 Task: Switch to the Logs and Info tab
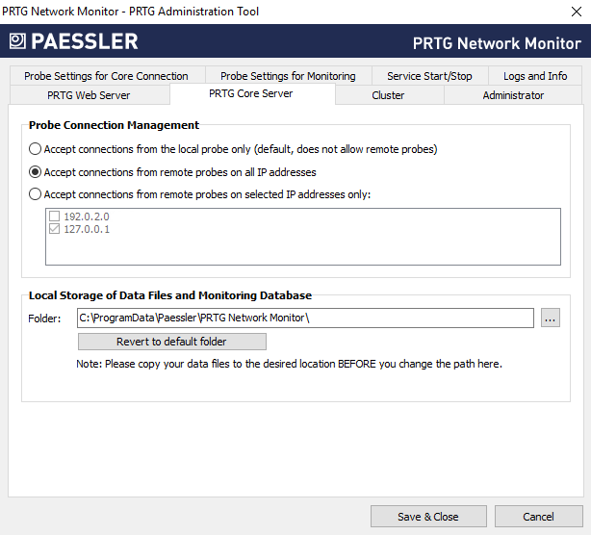(x=535, y=76)
